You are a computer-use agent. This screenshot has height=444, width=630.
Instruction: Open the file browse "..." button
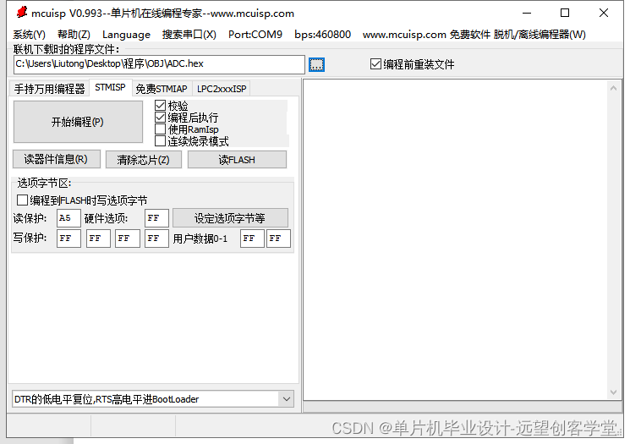316,64
